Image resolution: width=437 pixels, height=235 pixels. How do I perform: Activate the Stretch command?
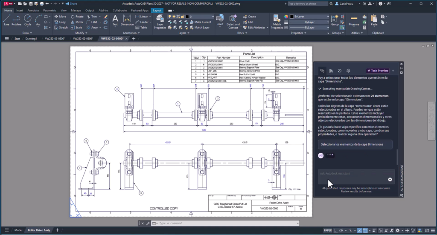point(61,28)
